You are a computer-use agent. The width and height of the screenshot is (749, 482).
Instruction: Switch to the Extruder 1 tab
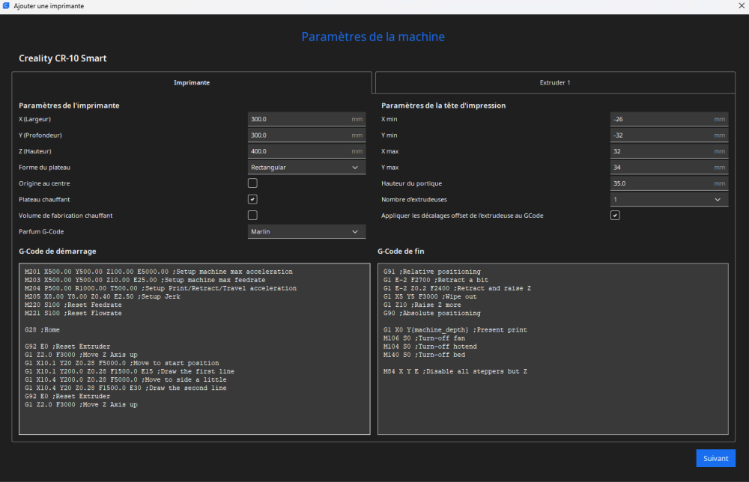(x=555, y=82)
